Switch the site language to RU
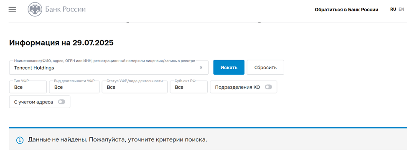The width and height of the screenshot is (407, 164). pyautogui.click(x=393, y=9)
